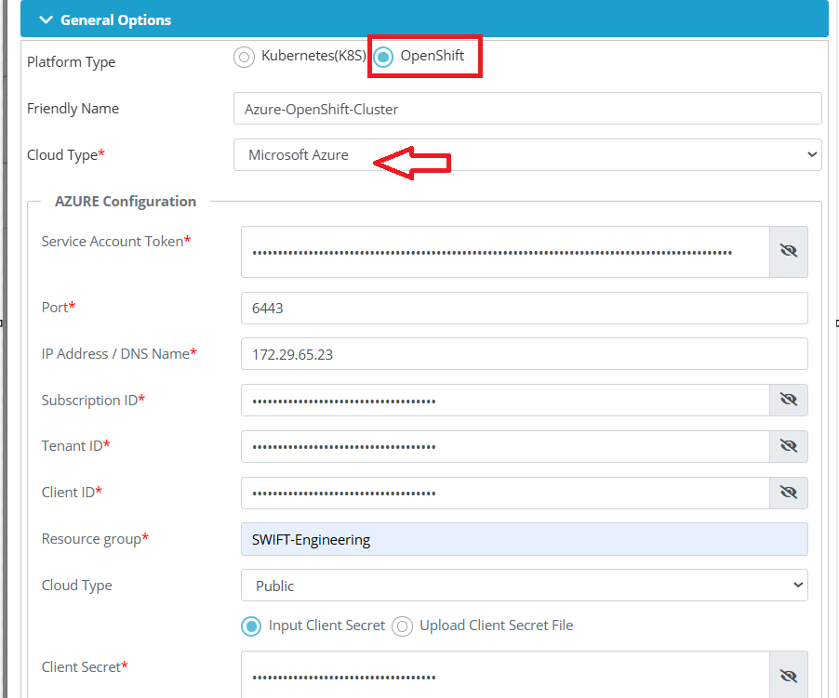Screen dimensions: 839x698
Task: Open the Microsoft Azure Cloud Type dropdown
Action: pos(527,155)
